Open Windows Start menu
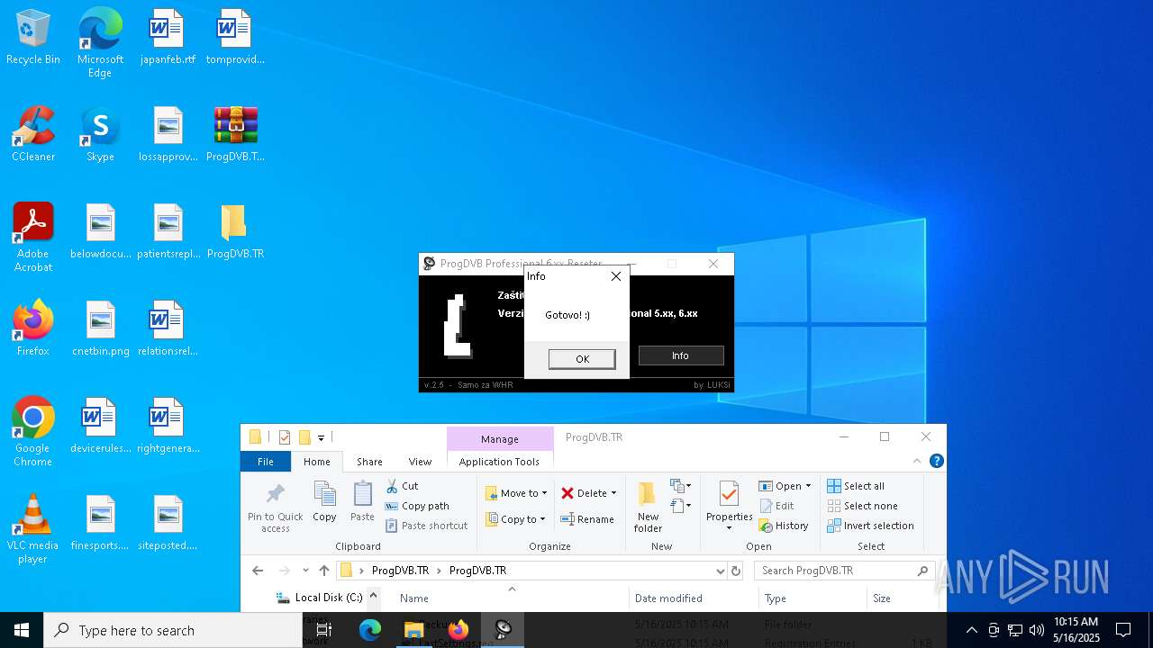1153x648 pixels. click(22, 630)
